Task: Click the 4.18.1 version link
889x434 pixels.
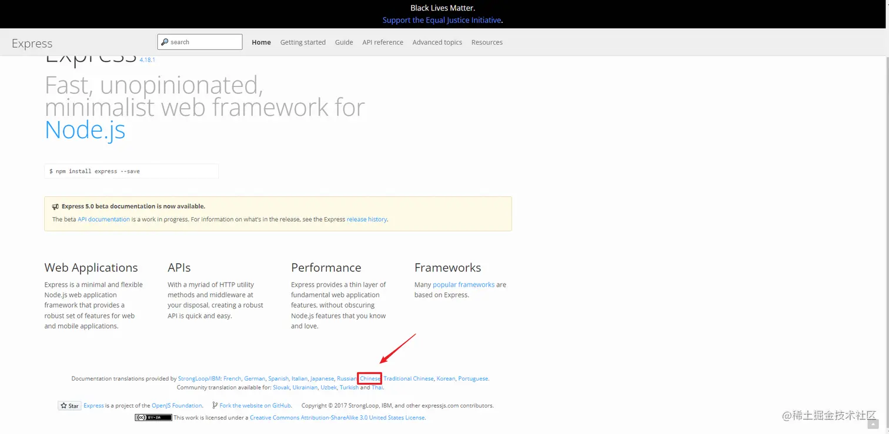Action: point(147,60)
